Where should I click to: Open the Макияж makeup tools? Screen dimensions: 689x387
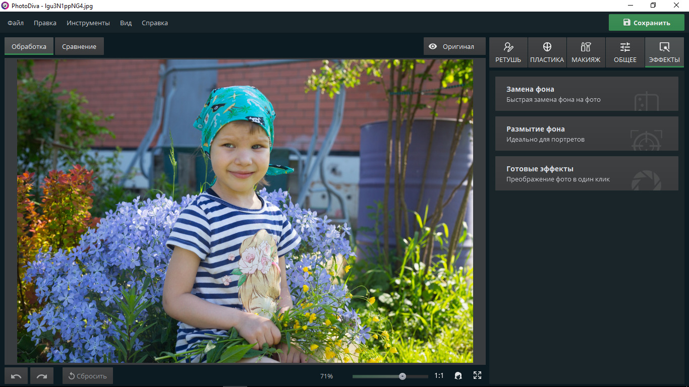coord(586,52)
